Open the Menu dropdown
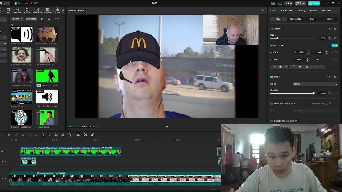The image size is (342, 192). (4, 3)
